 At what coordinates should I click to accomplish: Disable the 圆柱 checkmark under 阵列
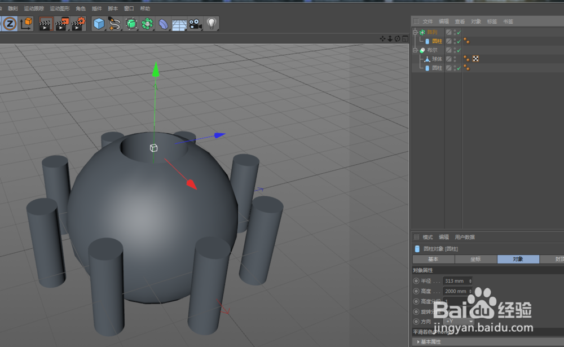point(459,41)
